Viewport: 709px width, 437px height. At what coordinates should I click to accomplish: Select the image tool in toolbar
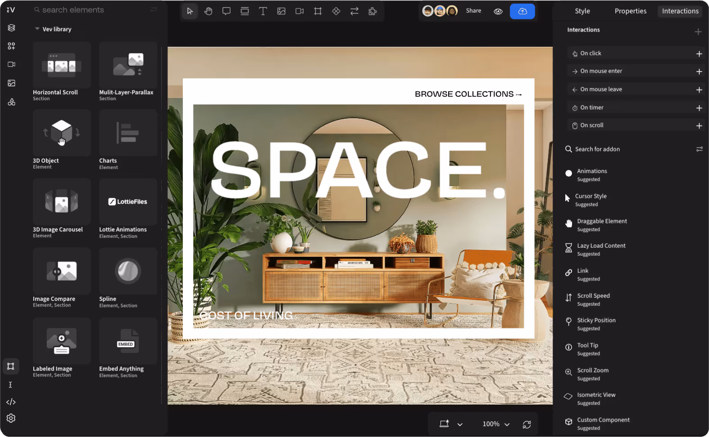(282, 11)
